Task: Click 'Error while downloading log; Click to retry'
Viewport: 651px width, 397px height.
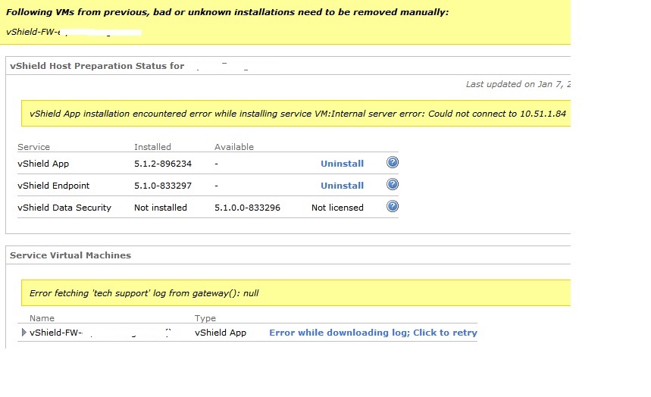Action: 374,333
